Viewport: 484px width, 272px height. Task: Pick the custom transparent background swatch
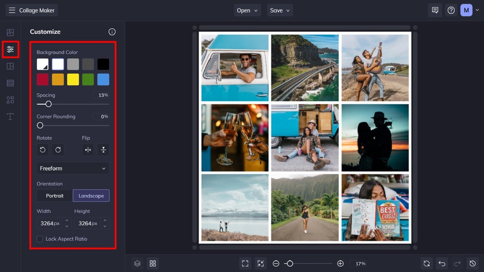click(x=43, y=64)
